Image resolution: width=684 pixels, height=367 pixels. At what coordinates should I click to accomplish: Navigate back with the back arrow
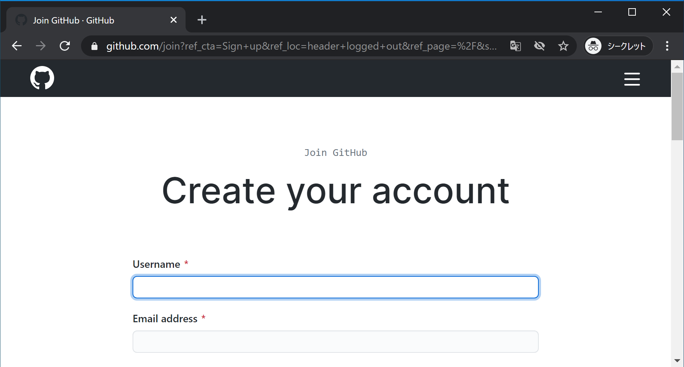16,46
